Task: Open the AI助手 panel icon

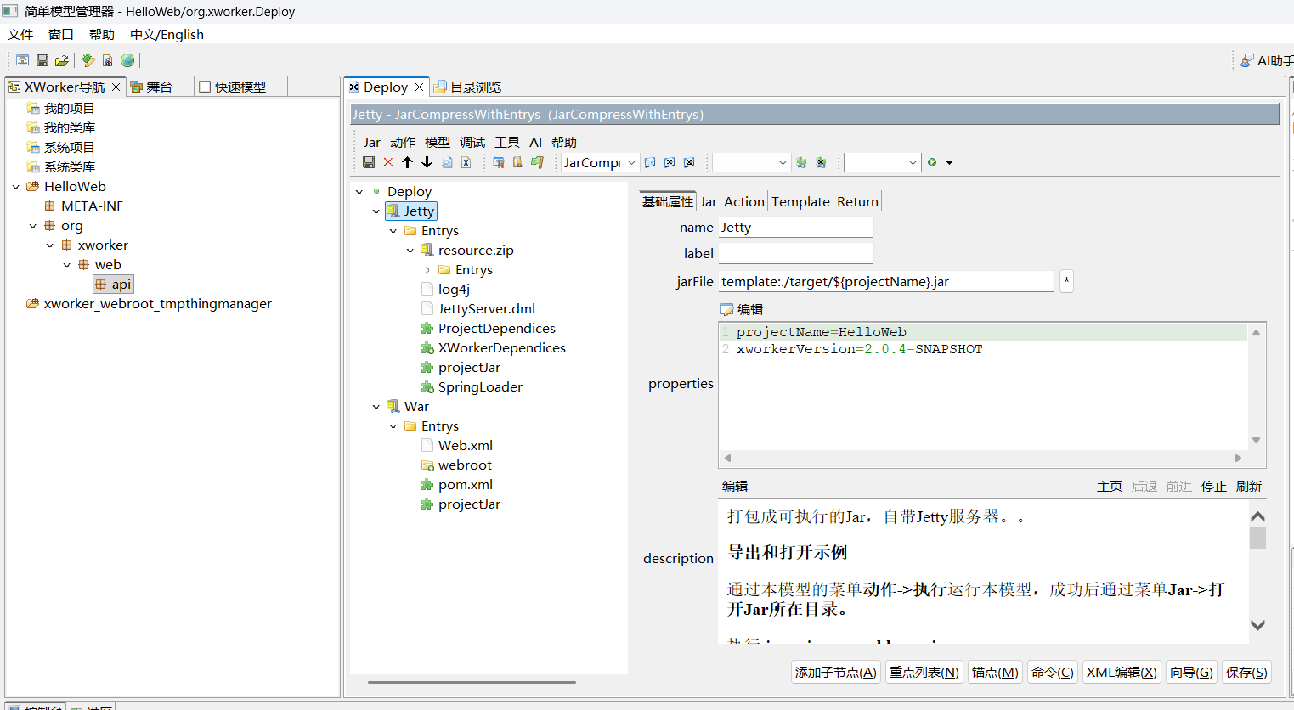Action: click(x=1247, y=60)
